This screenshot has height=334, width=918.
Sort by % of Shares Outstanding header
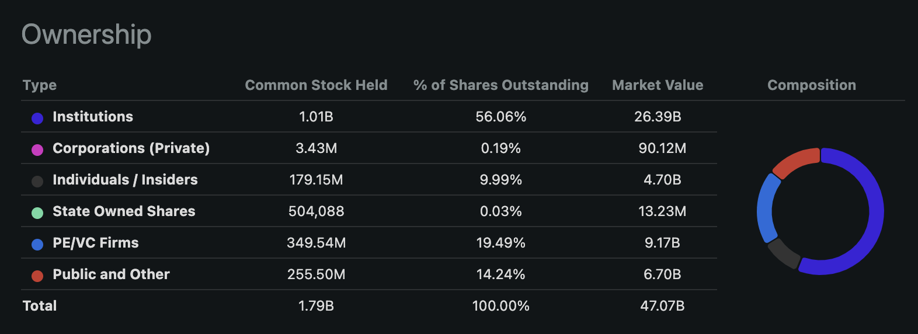click(500, 85)
